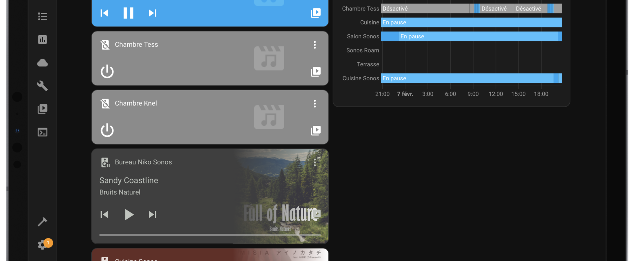Open the media library icon in the sidebar
The height and width of the screenshot is (261, 635).
click(x=42, y=109)
